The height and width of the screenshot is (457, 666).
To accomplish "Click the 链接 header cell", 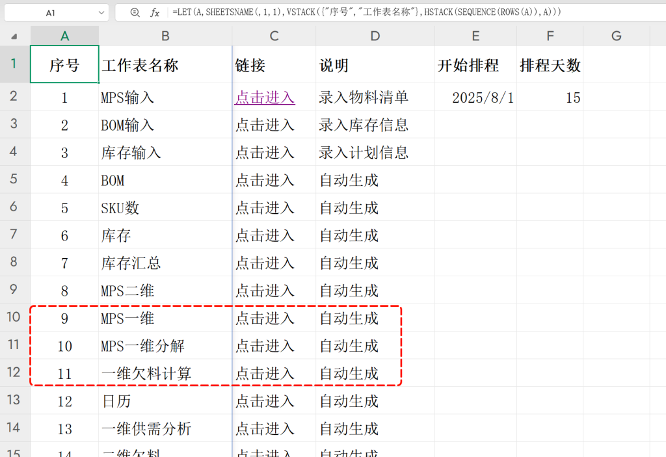I will pyautogui.click(x=274, y=64).
